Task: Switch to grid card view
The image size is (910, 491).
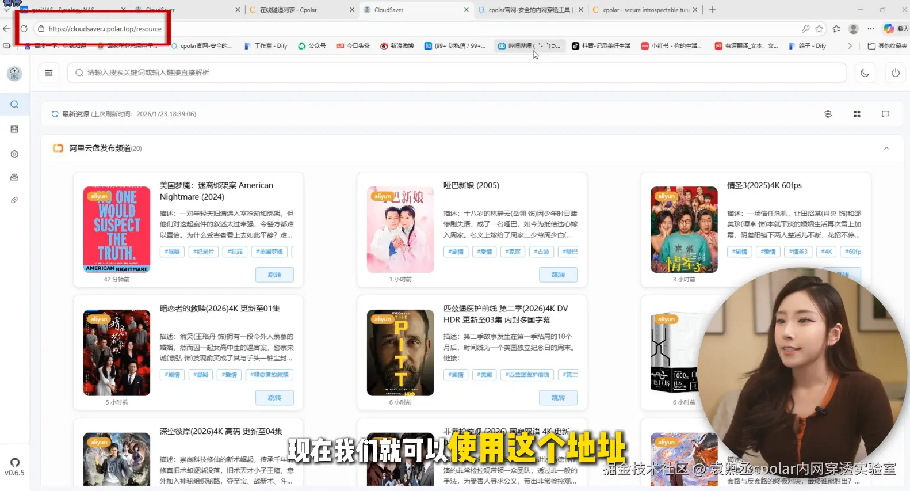Action: click(857, 114)
